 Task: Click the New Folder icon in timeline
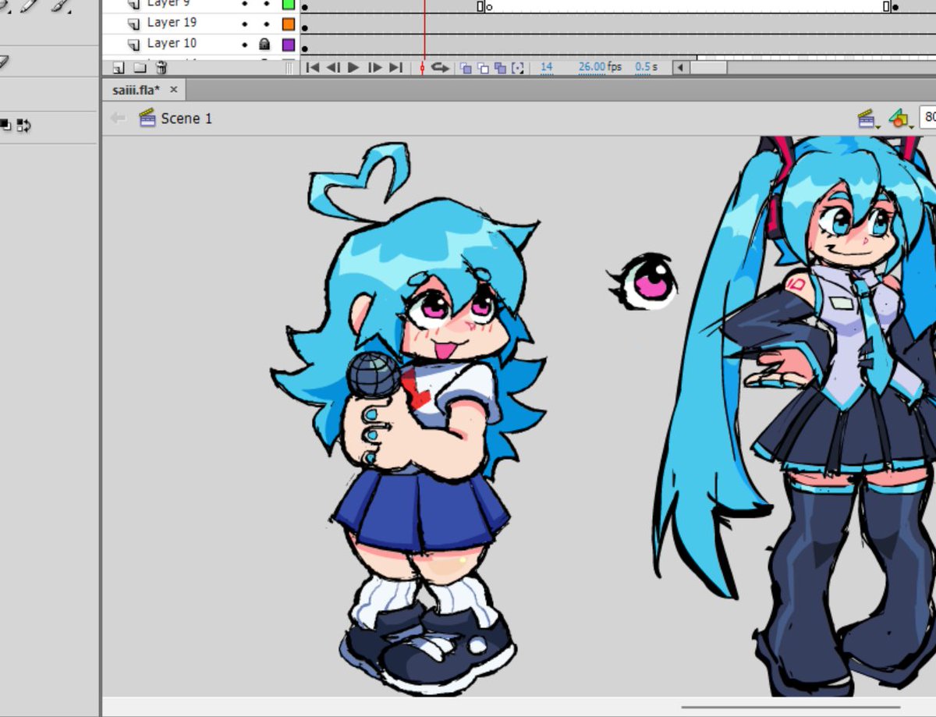(x=139, y=68)
